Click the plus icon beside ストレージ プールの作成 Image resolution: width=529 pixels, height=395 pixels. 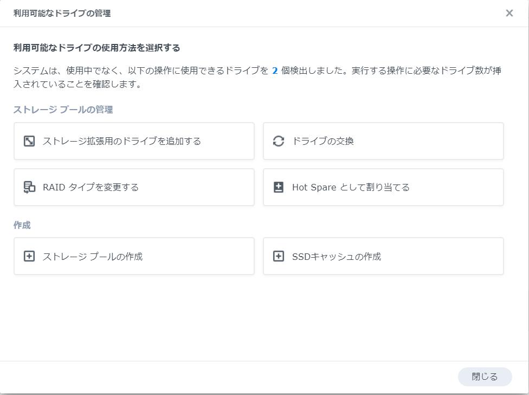pos(29,256)
